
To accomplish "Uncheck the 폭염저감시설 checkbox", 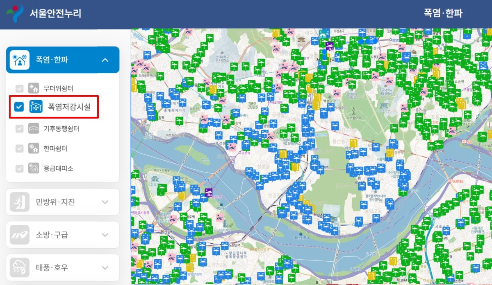I will tap(19, 107).
